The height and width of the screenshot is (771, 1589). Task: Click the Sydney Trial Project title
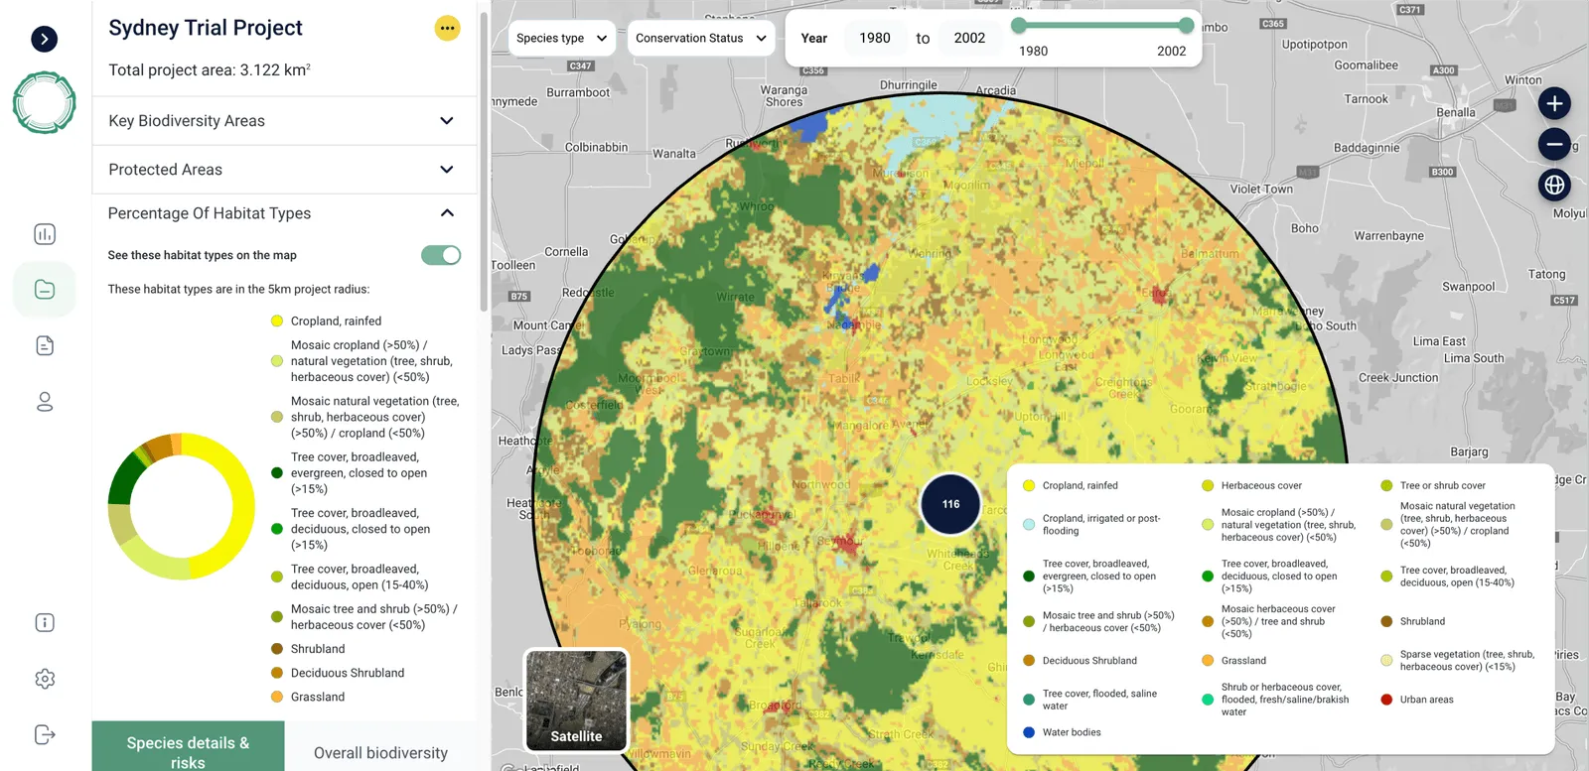[x=206, y=28]
